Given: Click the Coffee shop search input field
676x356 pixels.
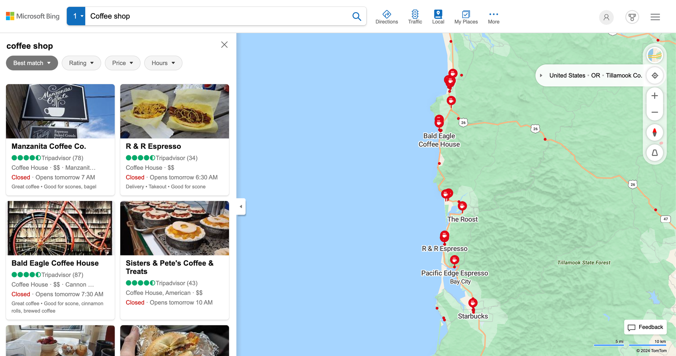Looking at the screenshot, I should click(218, 16).
